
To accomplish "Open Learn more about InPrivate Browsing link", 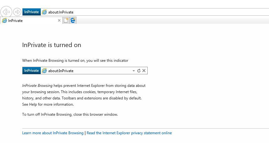I will pyautogui.click(x=53, y=133).
